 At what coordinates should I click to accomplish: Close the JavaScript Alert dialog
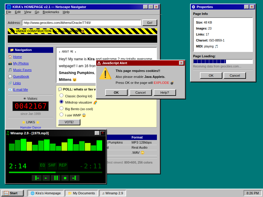pyautogui.click(x=181, y=63)
